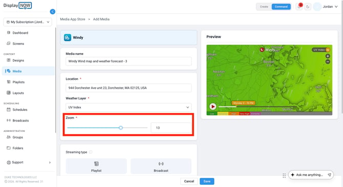Click the preview forecast timeline bar
This screenshot has height=187, width=343.
pyautogui.click(x=258, y=107)
